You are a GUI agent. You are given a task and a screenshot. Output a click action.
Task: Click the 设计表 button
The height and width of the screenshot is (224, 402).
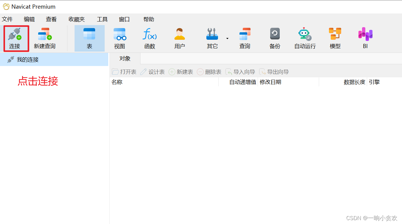(152, 72)
